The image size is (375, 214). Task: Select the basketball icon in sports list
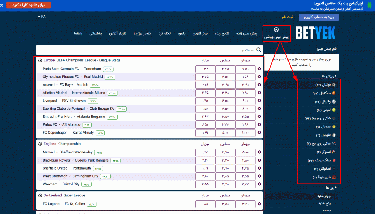pyautogui.click(x=334, y=93)
